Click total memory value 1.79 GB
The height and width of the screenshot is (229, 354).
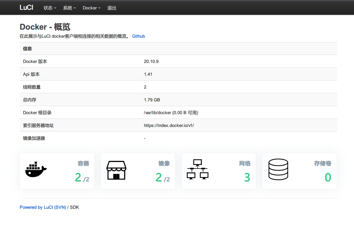(152, 100)
